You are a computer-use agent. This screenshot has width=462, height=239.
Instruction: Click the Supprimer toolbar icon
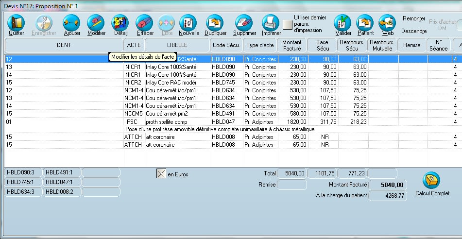[x=244, y=23]
